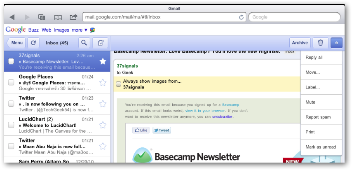Choose Reply all from the menu

pos(321,57)
